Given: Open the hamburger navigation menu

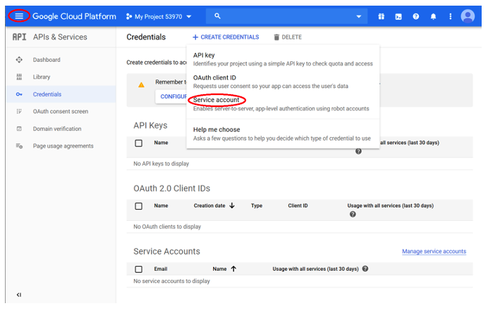Looking at the screenshot, I should point(19,16).
